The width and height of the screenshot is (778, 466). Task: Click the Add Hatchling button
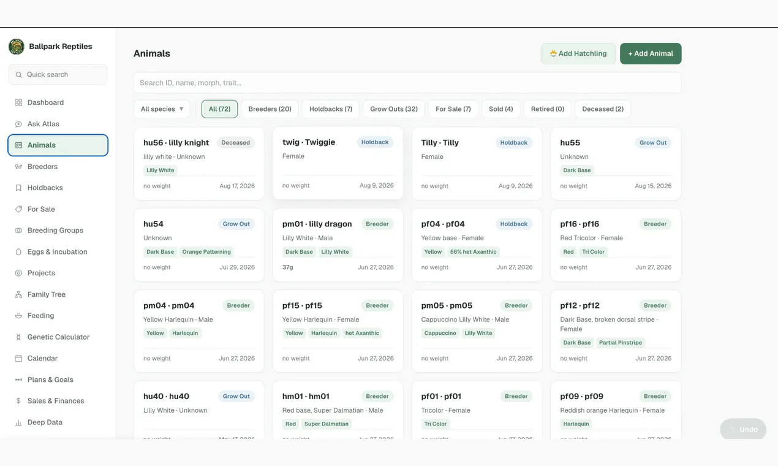pos(578,53)
